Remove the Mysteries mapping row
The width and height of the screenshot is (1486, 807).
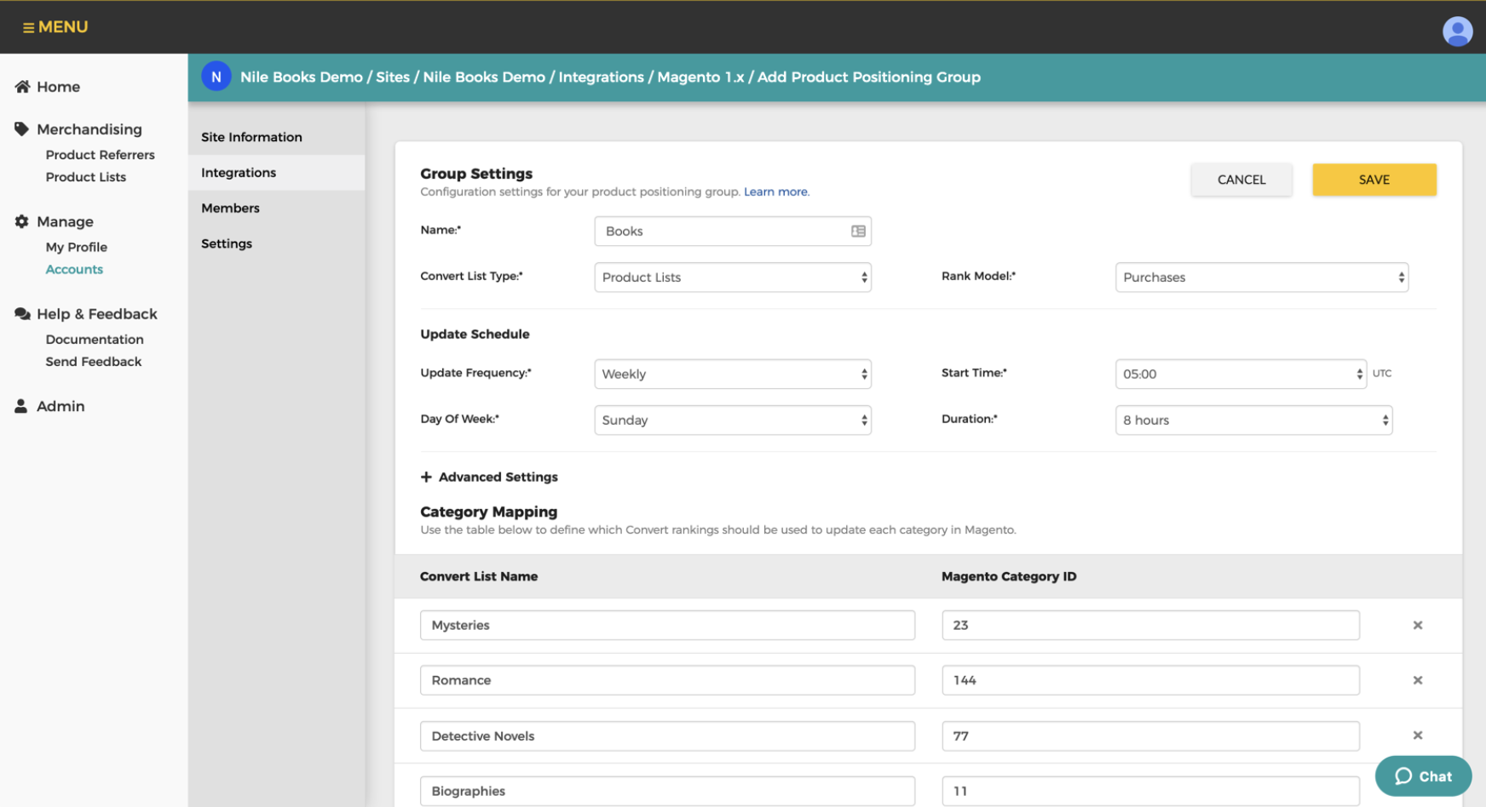(1418, 625)
